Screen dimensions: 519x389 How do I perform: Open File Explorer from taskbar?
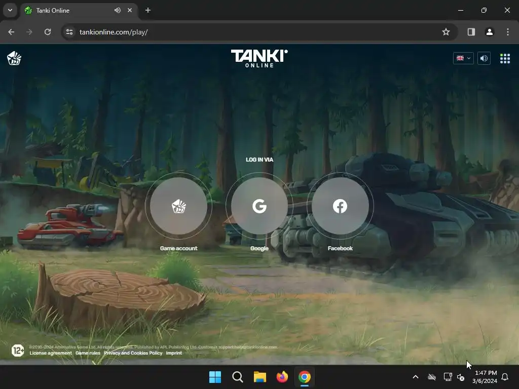[260, 377]
